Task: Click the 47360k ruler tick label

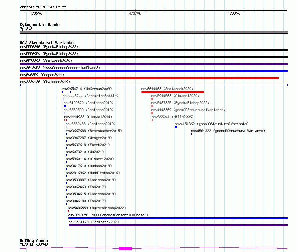Action: click(36, 13)
